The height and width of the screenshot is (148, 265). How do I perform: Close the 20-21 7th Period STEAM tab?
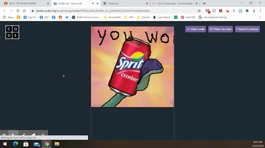pyautogui.click(x=48, y=3)
